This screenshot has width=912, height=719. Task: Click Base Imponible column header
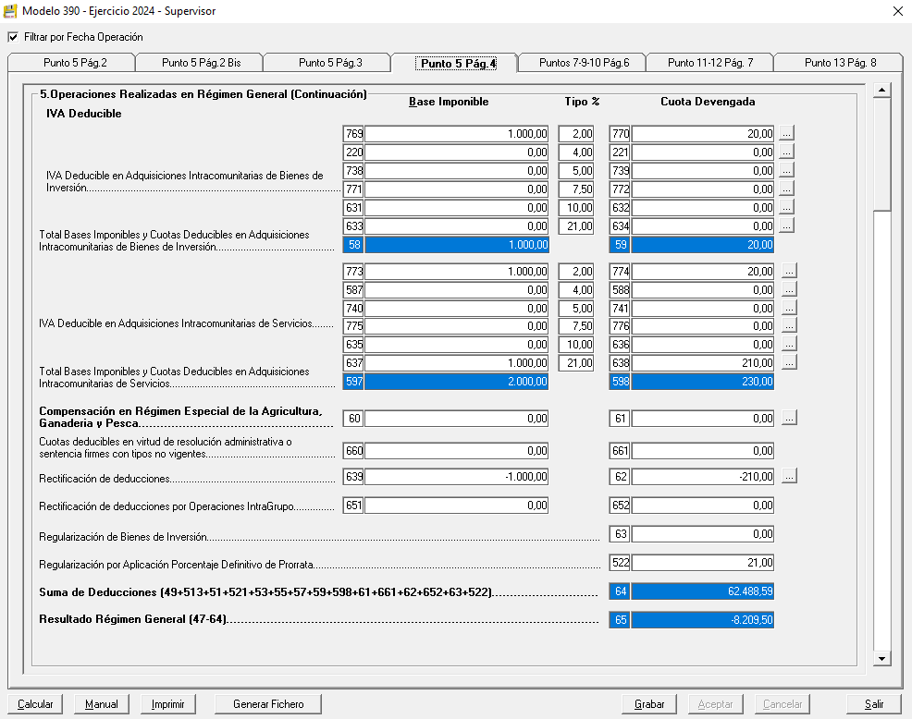(x=449, y=102)
